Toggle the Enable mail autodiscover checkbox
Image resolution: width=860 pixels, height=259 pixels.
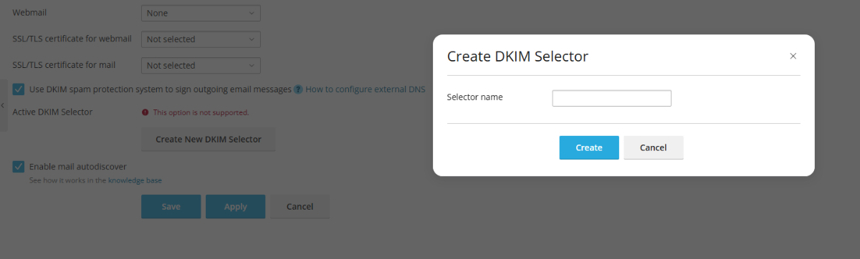click(19, 167)
